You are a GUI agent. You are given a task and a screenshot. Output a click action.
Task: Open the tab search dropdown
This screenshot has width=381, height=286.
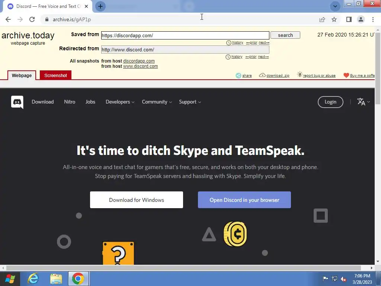tap(335, 6)
